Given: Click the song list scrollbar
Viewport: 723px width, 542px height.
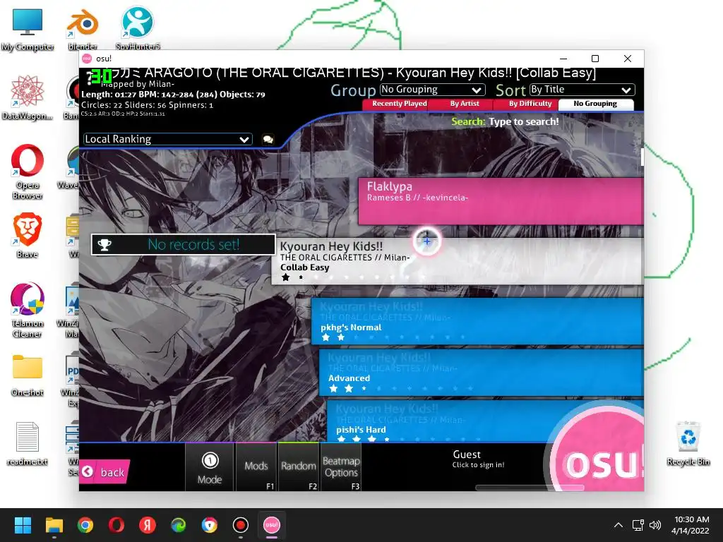Looking at the screenshot, I should pyautogui.click(x=642, y=157).
